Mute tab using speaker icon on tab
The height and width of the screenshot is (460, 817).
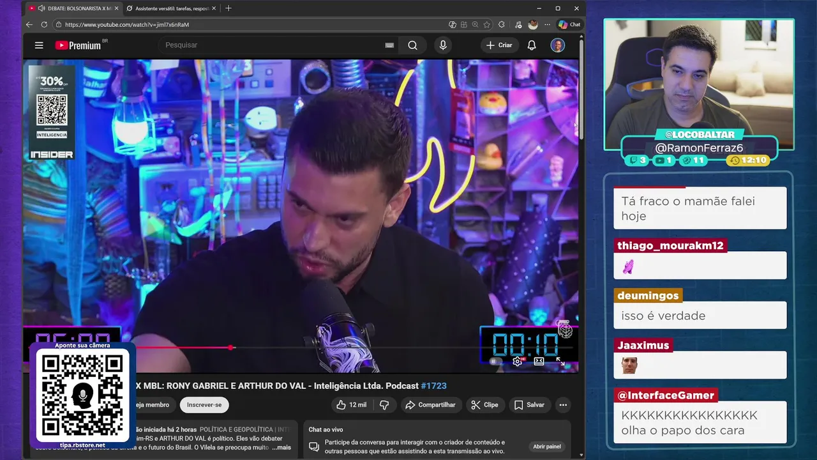41,8
